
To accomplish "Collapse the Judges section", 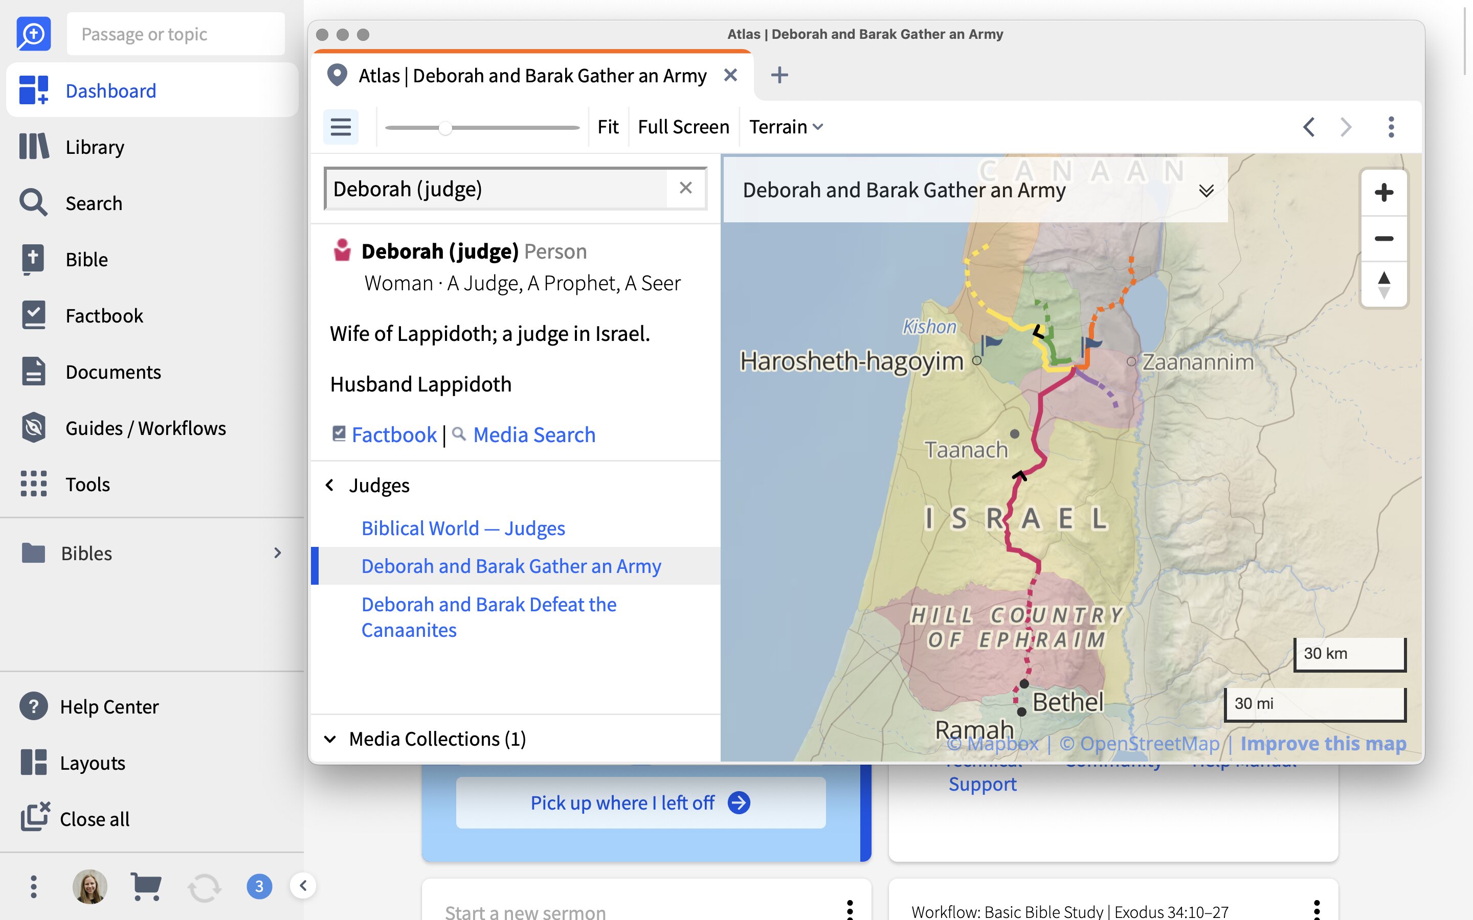I will click(x=330, y=485).
